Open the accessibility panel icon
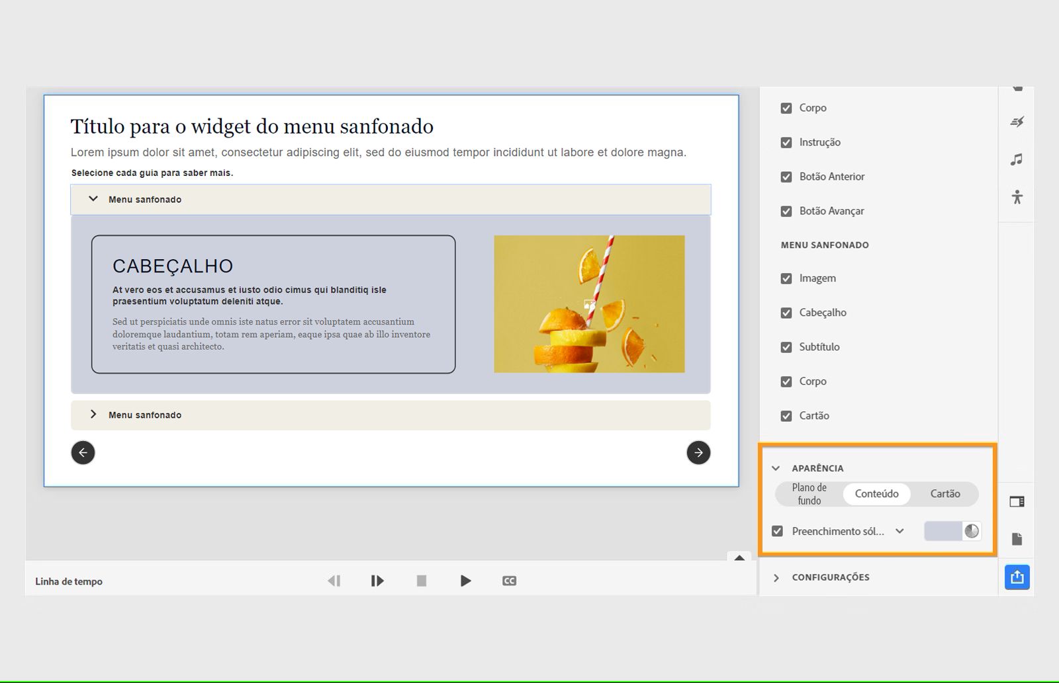1059x683 pixels. point(1017,196)
